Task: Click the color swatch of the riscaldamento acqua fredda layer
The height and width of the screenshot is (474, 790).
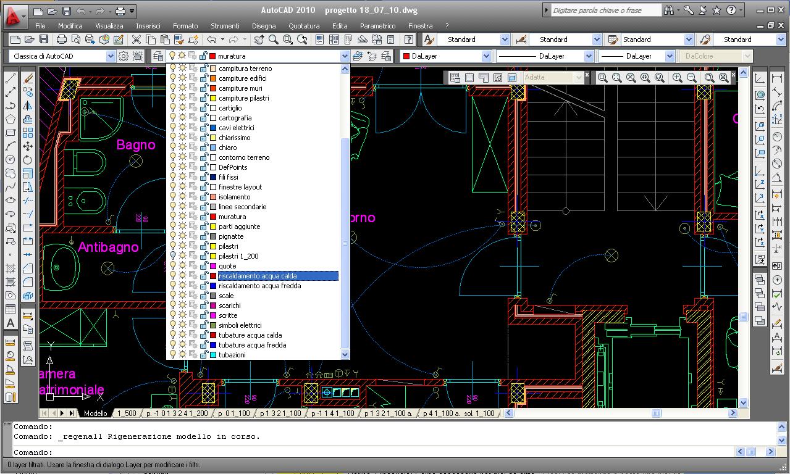Action: coord(213,286)
